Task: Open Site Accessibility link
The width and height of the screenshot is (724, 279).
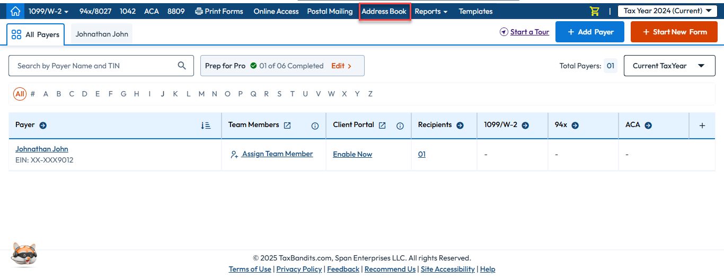Action: [x=448, y=269]
